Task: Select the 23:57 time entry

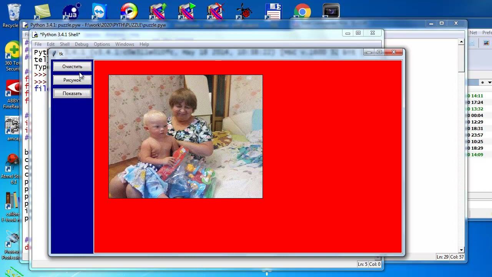Action: (477, 135)
